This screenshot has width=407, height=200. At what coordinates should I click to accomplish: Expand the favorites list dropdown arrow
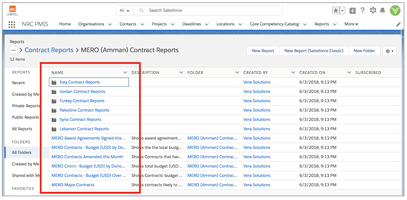342,10
